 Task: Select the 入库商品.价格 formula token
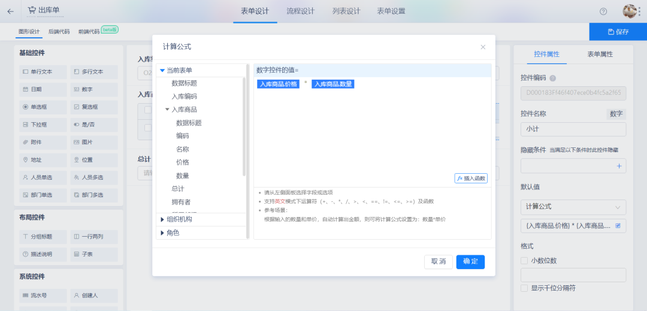(x=278, y=84)
